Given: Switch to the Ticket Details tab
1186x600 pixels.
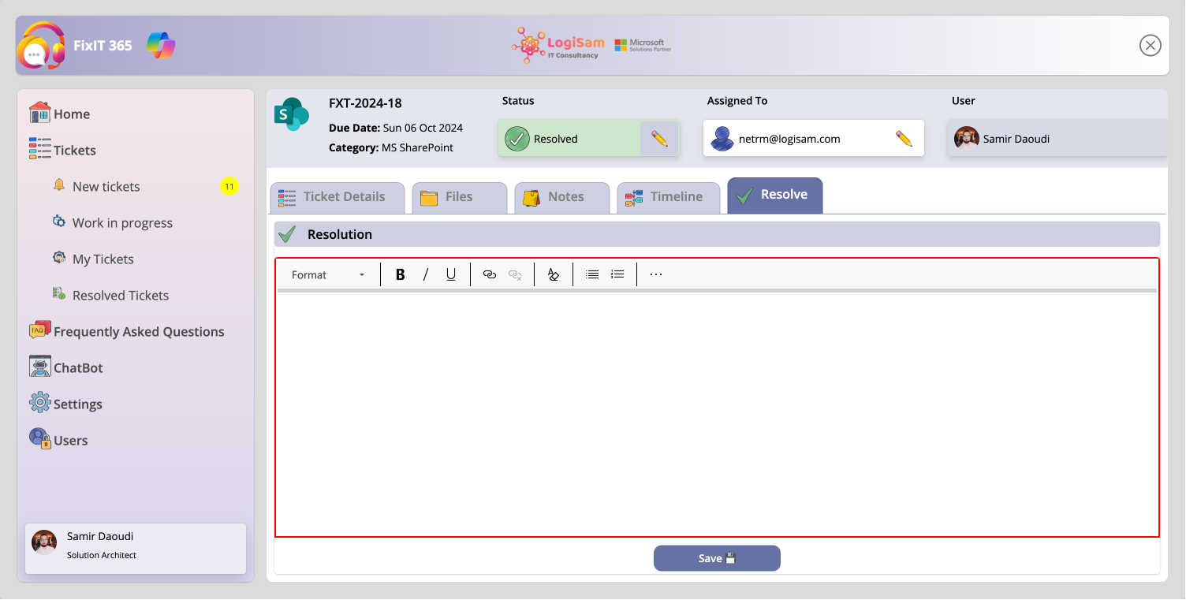Looking at the screenshot, I should 337,197.
